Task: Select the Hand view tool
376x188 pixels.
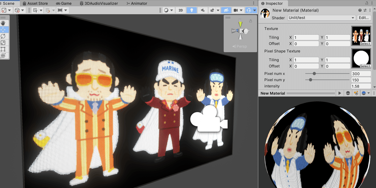Action: coord(3,23)
